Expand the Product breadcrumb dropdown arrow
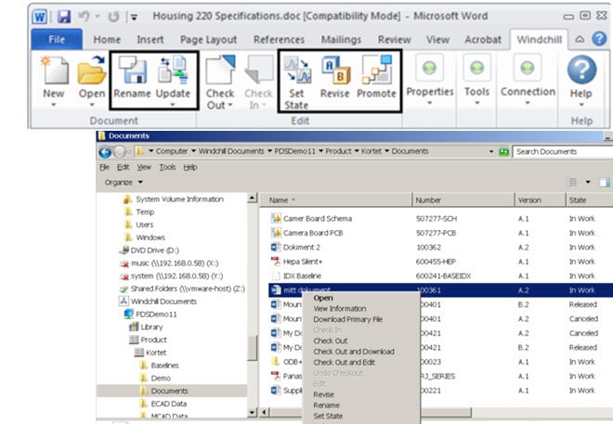Screen dimensions: 613x424 pyautogui.click(x=357, y=151)
